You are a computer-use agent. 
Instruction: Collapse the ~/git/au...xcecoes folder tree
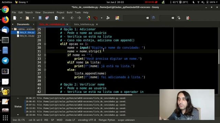click(x=12, y=29)
